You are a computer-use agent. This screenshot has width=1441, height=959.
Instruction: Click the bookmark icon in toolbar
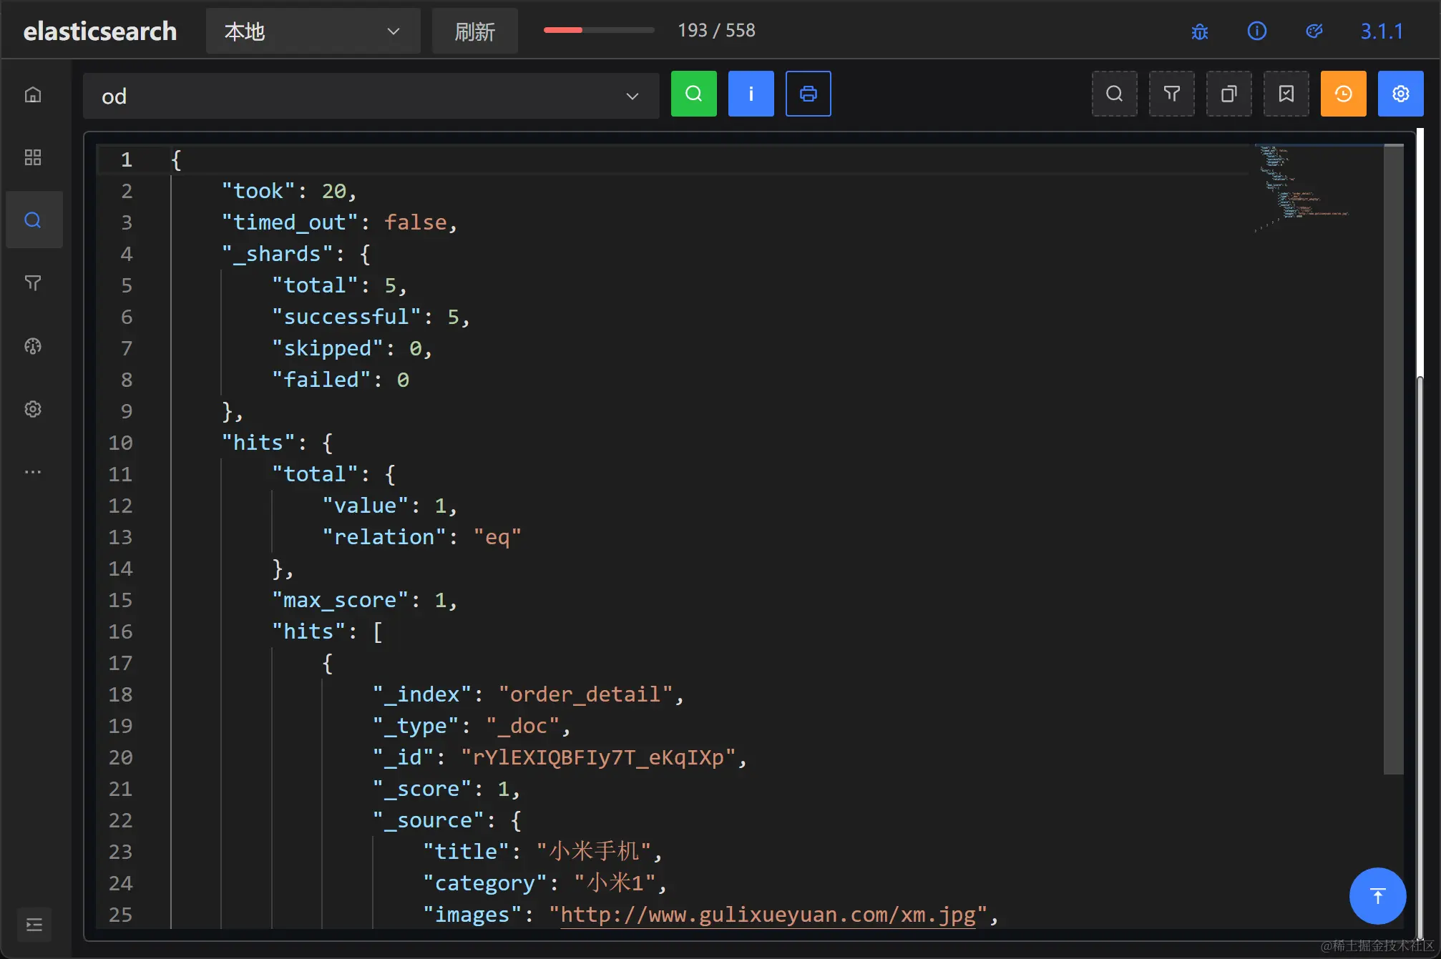pos(1286,94)
